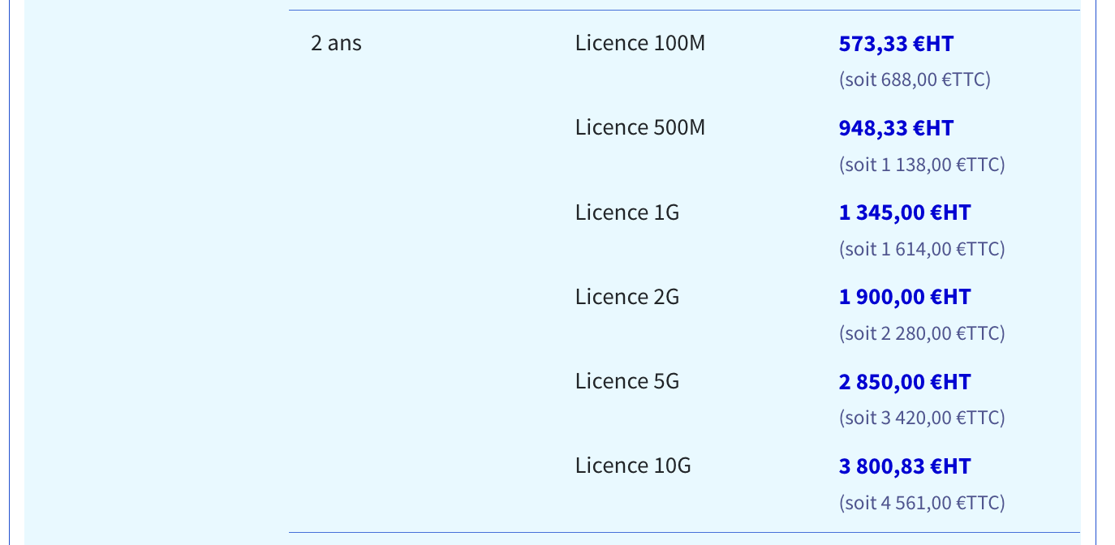Select the Licence 5G row label
The height and width of the screenshot is (545, 1115).
tap(627, 381)
